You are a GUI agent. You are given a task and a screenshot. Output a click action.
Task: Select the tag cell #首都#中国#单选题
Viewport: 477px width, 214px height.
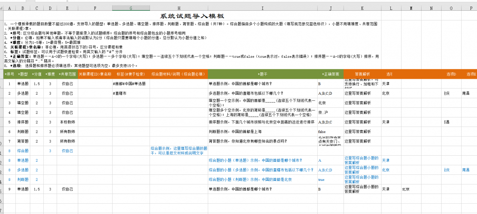click(131, 83)
